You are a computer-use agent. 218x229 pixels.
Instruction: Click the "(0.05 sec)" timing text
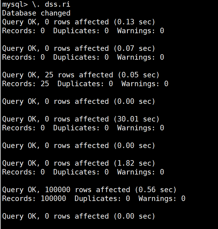(x=139, y=75)
